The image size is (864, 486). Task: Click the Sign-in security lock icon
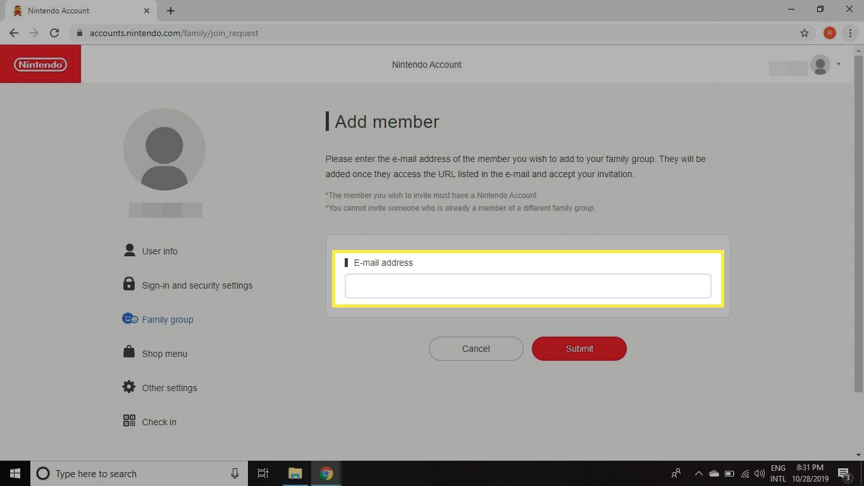click(129, 283)
